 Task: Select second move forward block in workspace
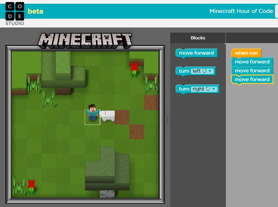[252, 71]
